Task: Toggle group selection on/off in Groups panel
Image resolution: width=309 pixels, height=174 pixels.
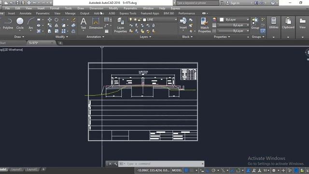Action: 263,31
